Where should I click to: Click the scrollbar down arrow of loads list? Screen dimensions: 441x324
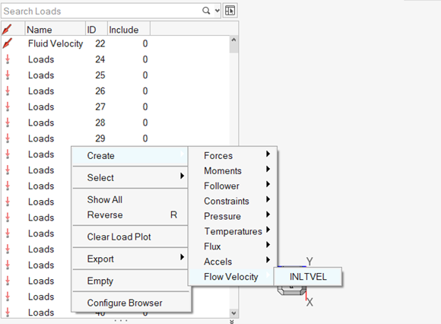click(233, 313)
